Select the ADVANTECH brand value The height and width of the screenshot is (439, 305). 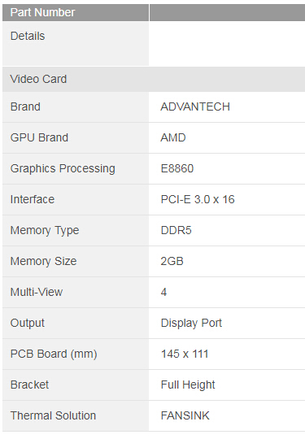(x=195, y=106)
